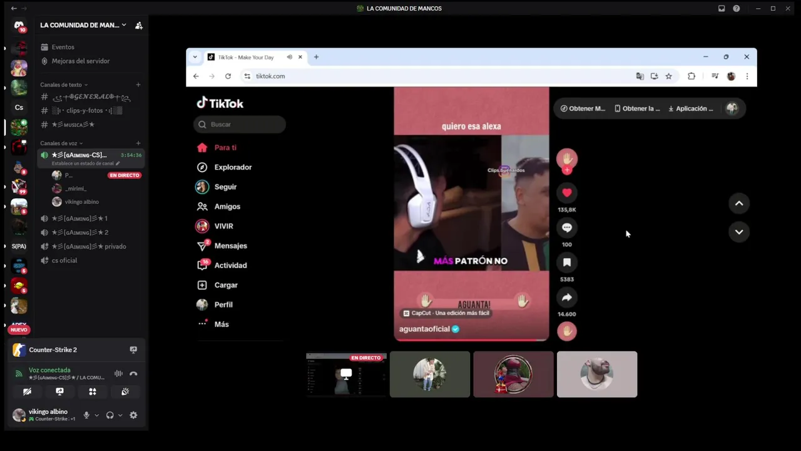This screenshot has height=451, width=801.
Task: Open headphone output options arrow
Action: tap(120, 415)
